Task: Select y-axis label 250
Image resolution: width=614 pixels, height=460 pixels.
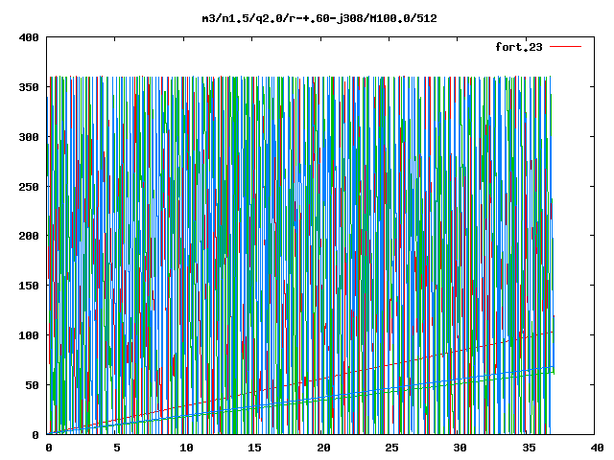Action: [x=29, y=187]
